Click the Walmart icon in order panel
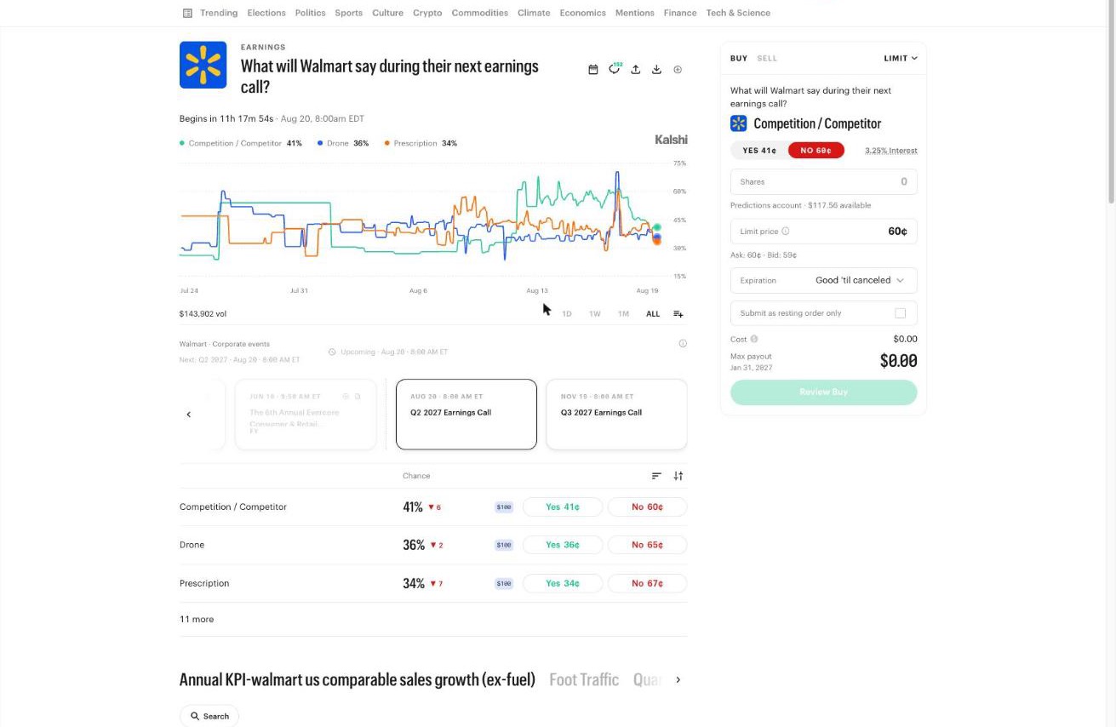This screenshot has width=1116, height=727. pos(738,123)
